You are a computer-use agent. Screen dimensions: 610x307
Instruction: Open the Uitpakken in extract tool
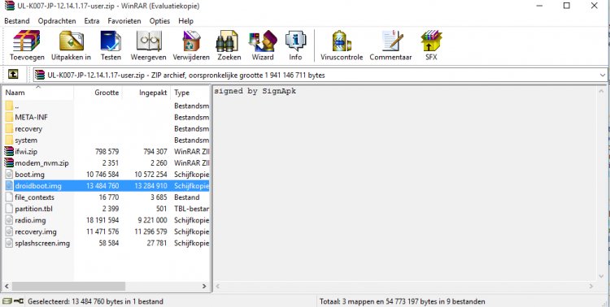coord(72,45)
